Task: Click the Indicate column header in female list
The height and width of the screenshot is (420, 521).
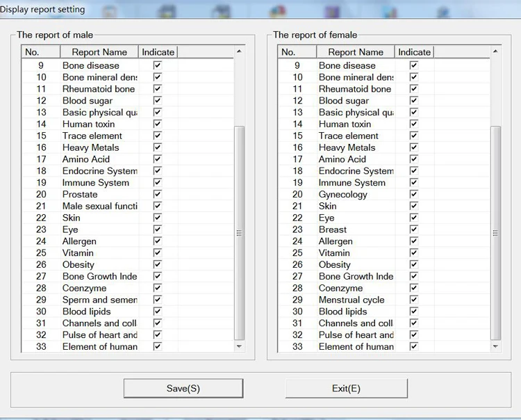Action: click(x=414, y=52)
